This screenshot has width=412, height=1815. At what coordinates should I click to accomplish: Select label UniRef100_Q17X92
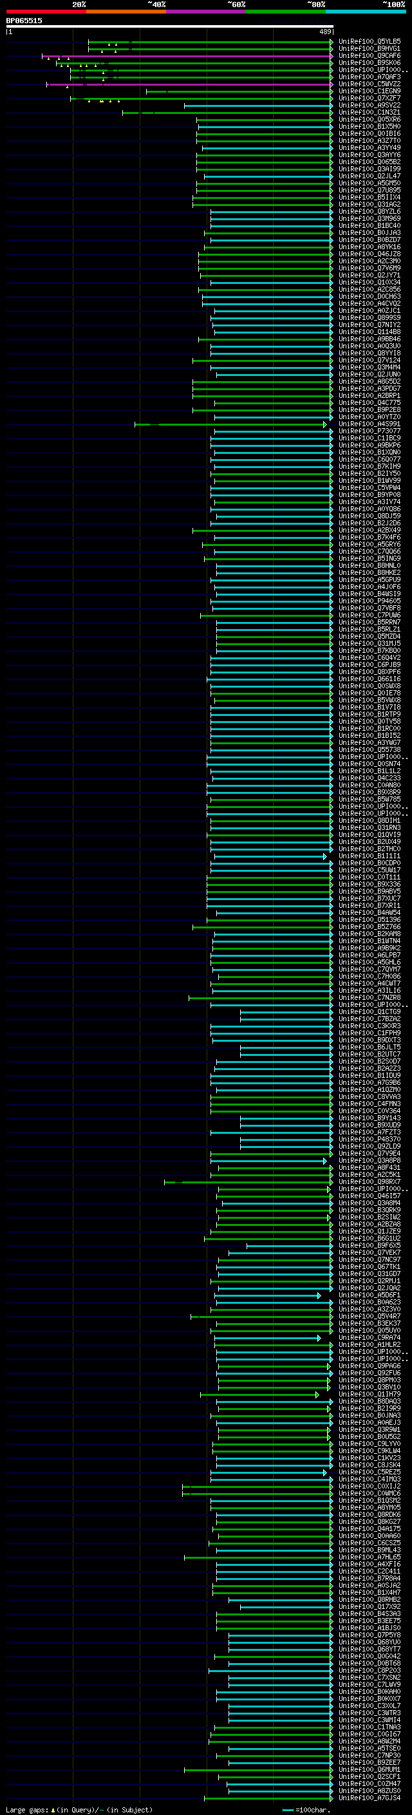click(370, 1606)
